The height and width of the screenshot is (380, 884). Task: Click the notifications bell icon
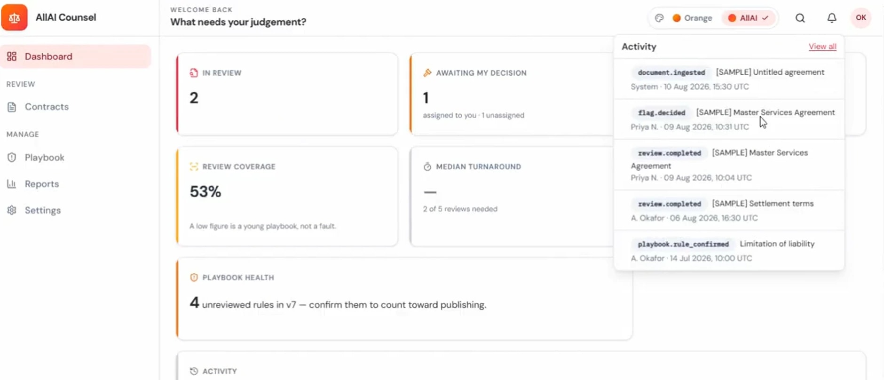(x=831, y=18)
